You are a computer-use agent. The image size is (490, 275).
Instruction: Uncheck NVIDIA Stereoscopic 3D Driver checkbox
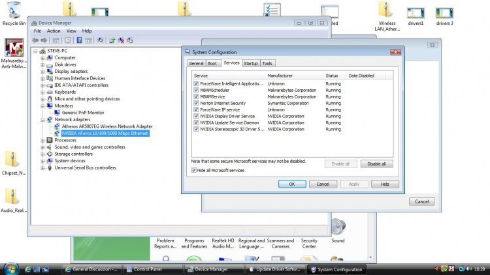(x=196, y=129)
